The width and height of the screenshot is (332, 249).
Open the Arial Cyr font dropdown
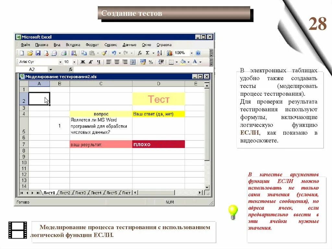(x=60, y=62)
